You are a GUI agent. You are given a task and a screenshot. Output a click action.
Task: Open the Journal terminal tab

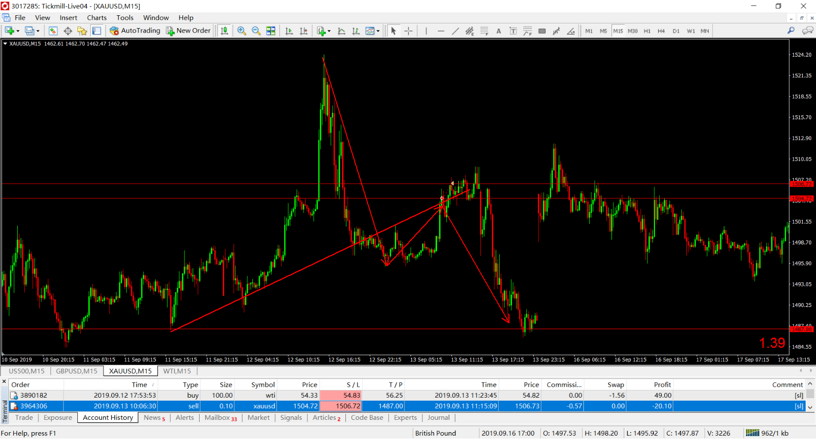coord(439,417)
